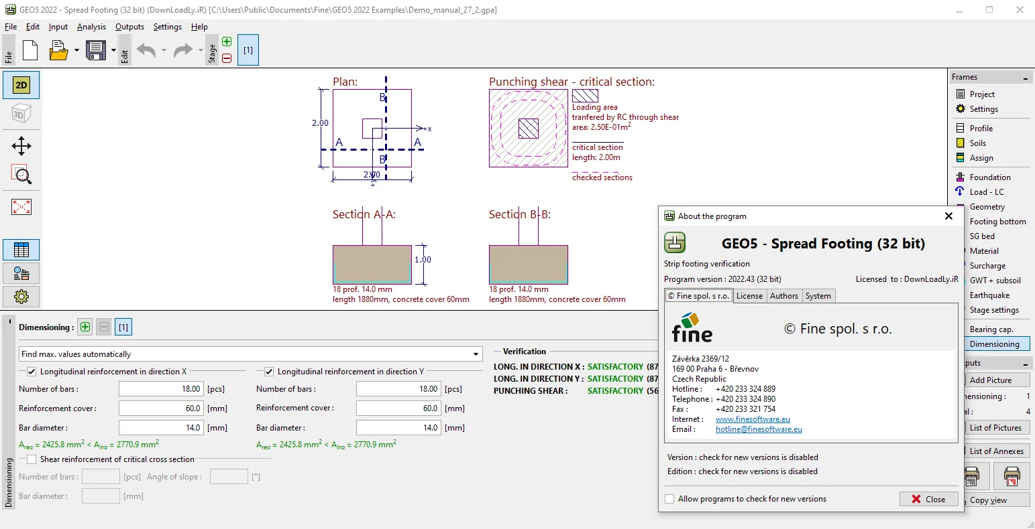Open the Input menu
Viewport: 1035px width, 529px height.
pyautogui.click(x=58, y=27)
